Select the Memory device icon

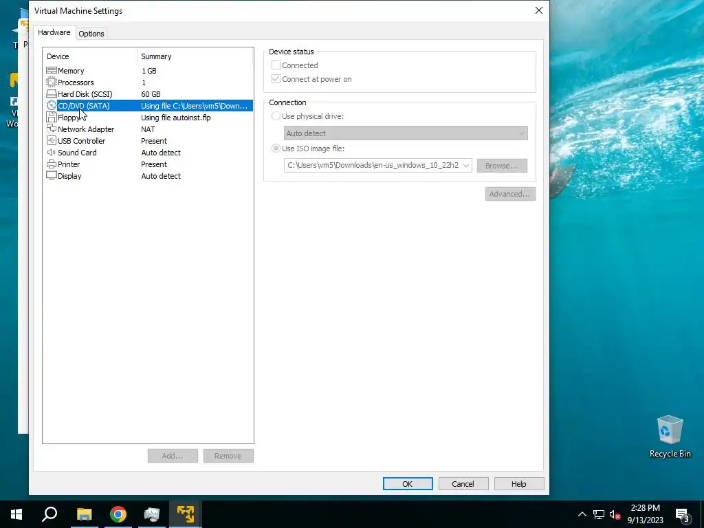(51, 71)
